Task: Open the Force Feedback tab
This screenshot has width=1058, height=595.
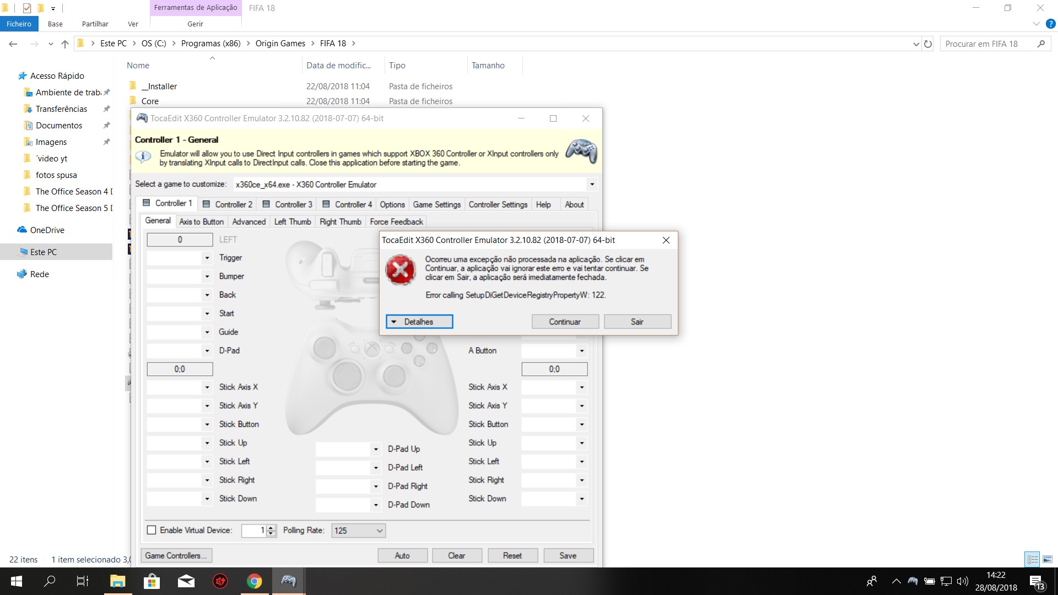Action: tap(396, 221)
